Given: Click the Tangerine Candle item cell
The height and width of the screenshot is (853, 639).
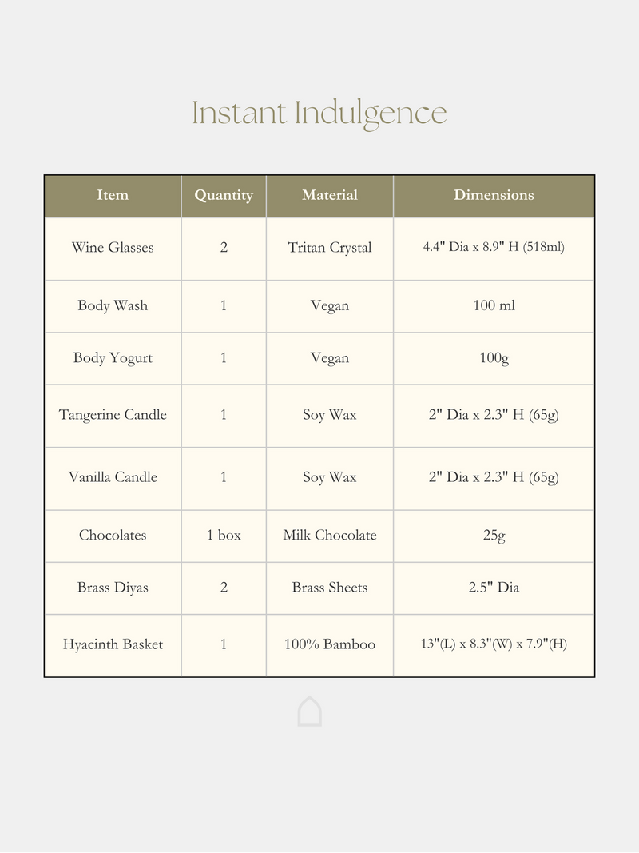Looking at the screenshot, I should click(x=113, y=415).
